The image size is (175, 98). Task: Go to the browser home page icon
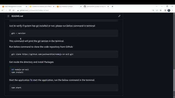click(13, 10)
